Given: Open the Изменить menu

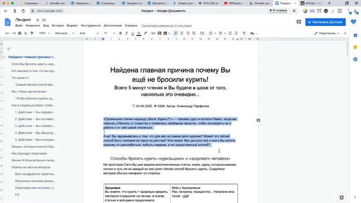Looking at the screenshot, I should click(x=33, y=25).
